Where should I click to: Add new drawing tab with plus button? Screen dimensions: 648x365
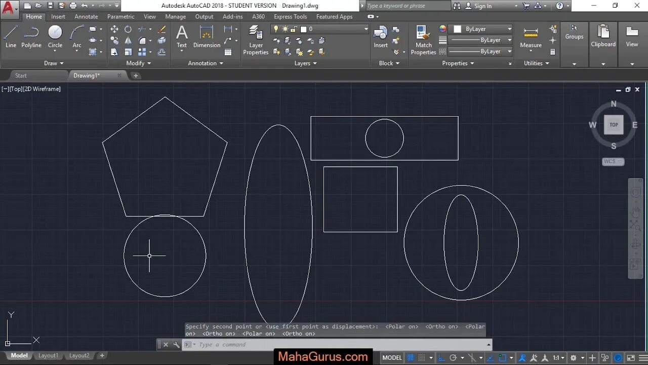tap(136, 76)
